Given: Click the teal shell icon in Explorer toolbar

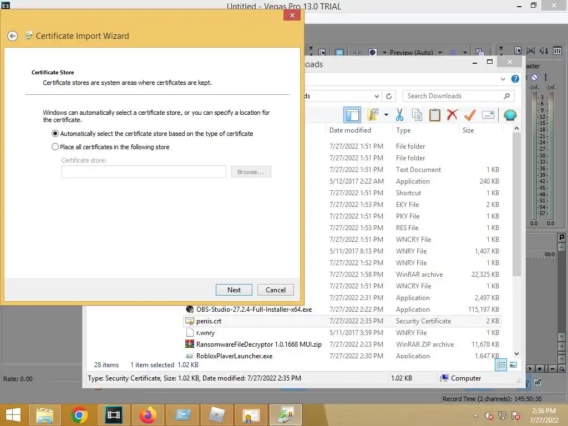Looking at the screenshot, I should [x=510, y=115].
